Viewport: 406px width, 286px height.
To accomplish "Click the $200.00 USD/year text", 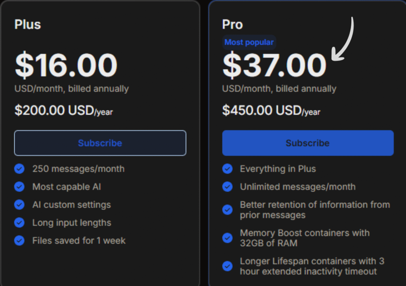I will click(63, 110).
